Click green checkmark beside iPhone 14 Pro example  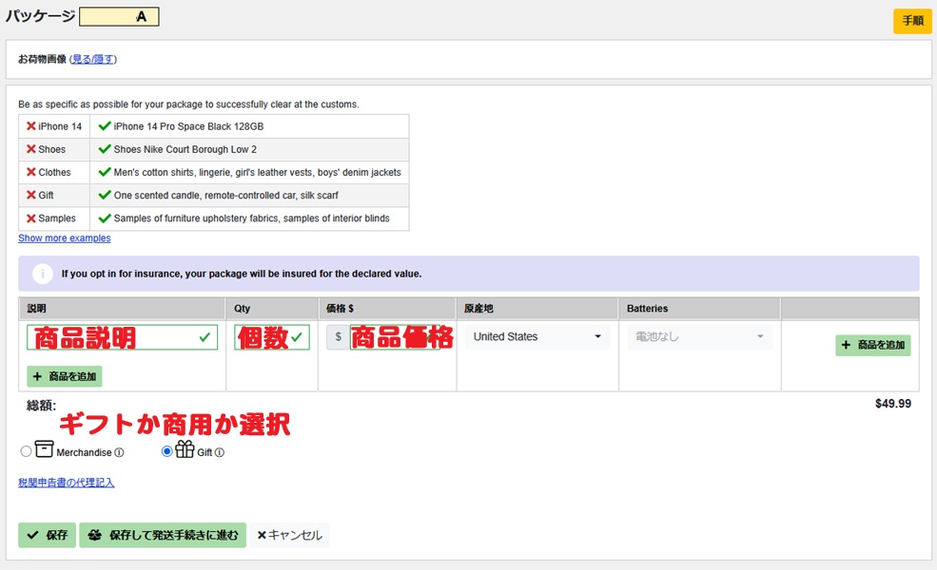coord(105,126)
